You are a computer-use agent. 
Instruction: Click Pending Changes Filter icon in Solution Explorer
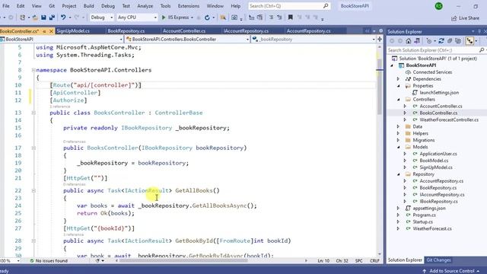429,41
